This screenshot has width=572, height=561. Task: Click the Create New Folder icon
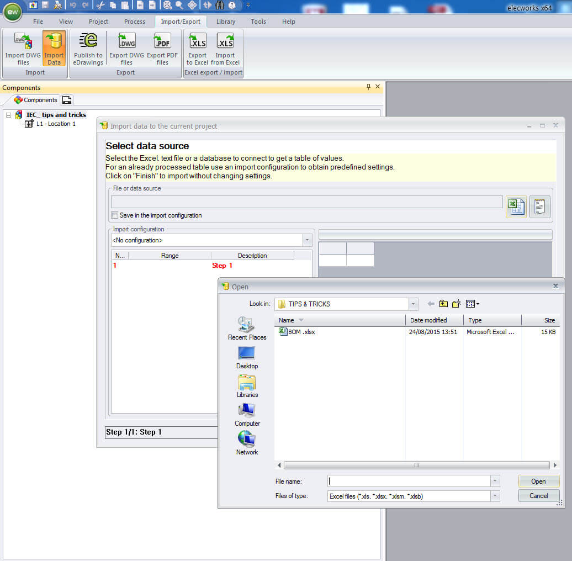(x=457, y=304)
